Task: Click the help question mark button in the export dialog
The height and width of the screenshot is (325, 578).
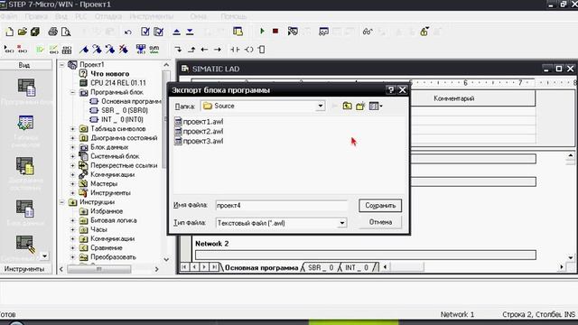Action: pyautogui.click(x=390, y=90)
